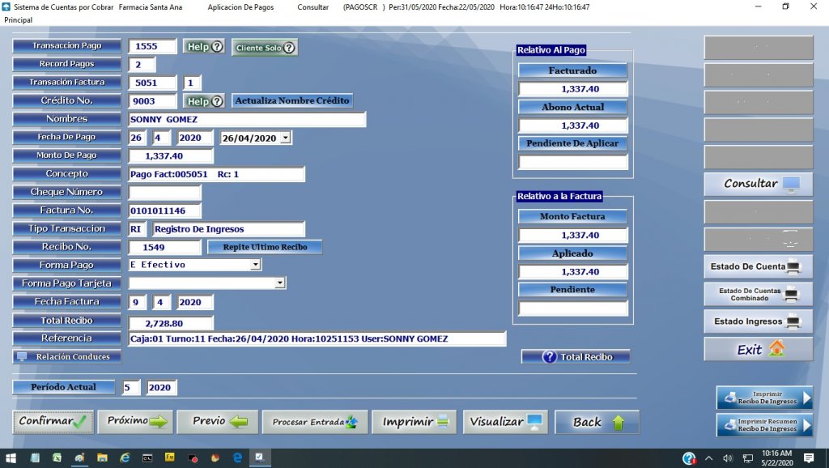Open Estado De Cuenta printer report
The width and height of the screenshot is (829, 468).
tap(758, 266)
